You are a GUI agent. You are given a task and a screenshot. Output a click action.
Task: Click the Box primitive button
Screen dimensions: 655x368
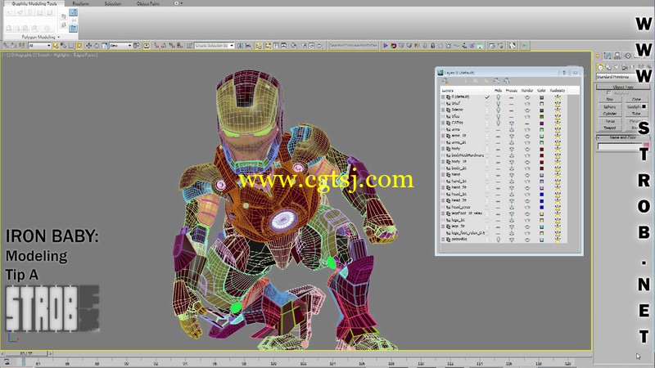tap(610, 99)
